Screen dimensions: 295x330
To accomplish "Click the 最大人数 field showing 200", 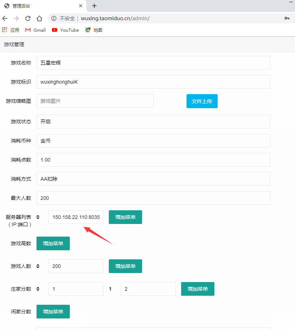I will (x=153, y=198).
